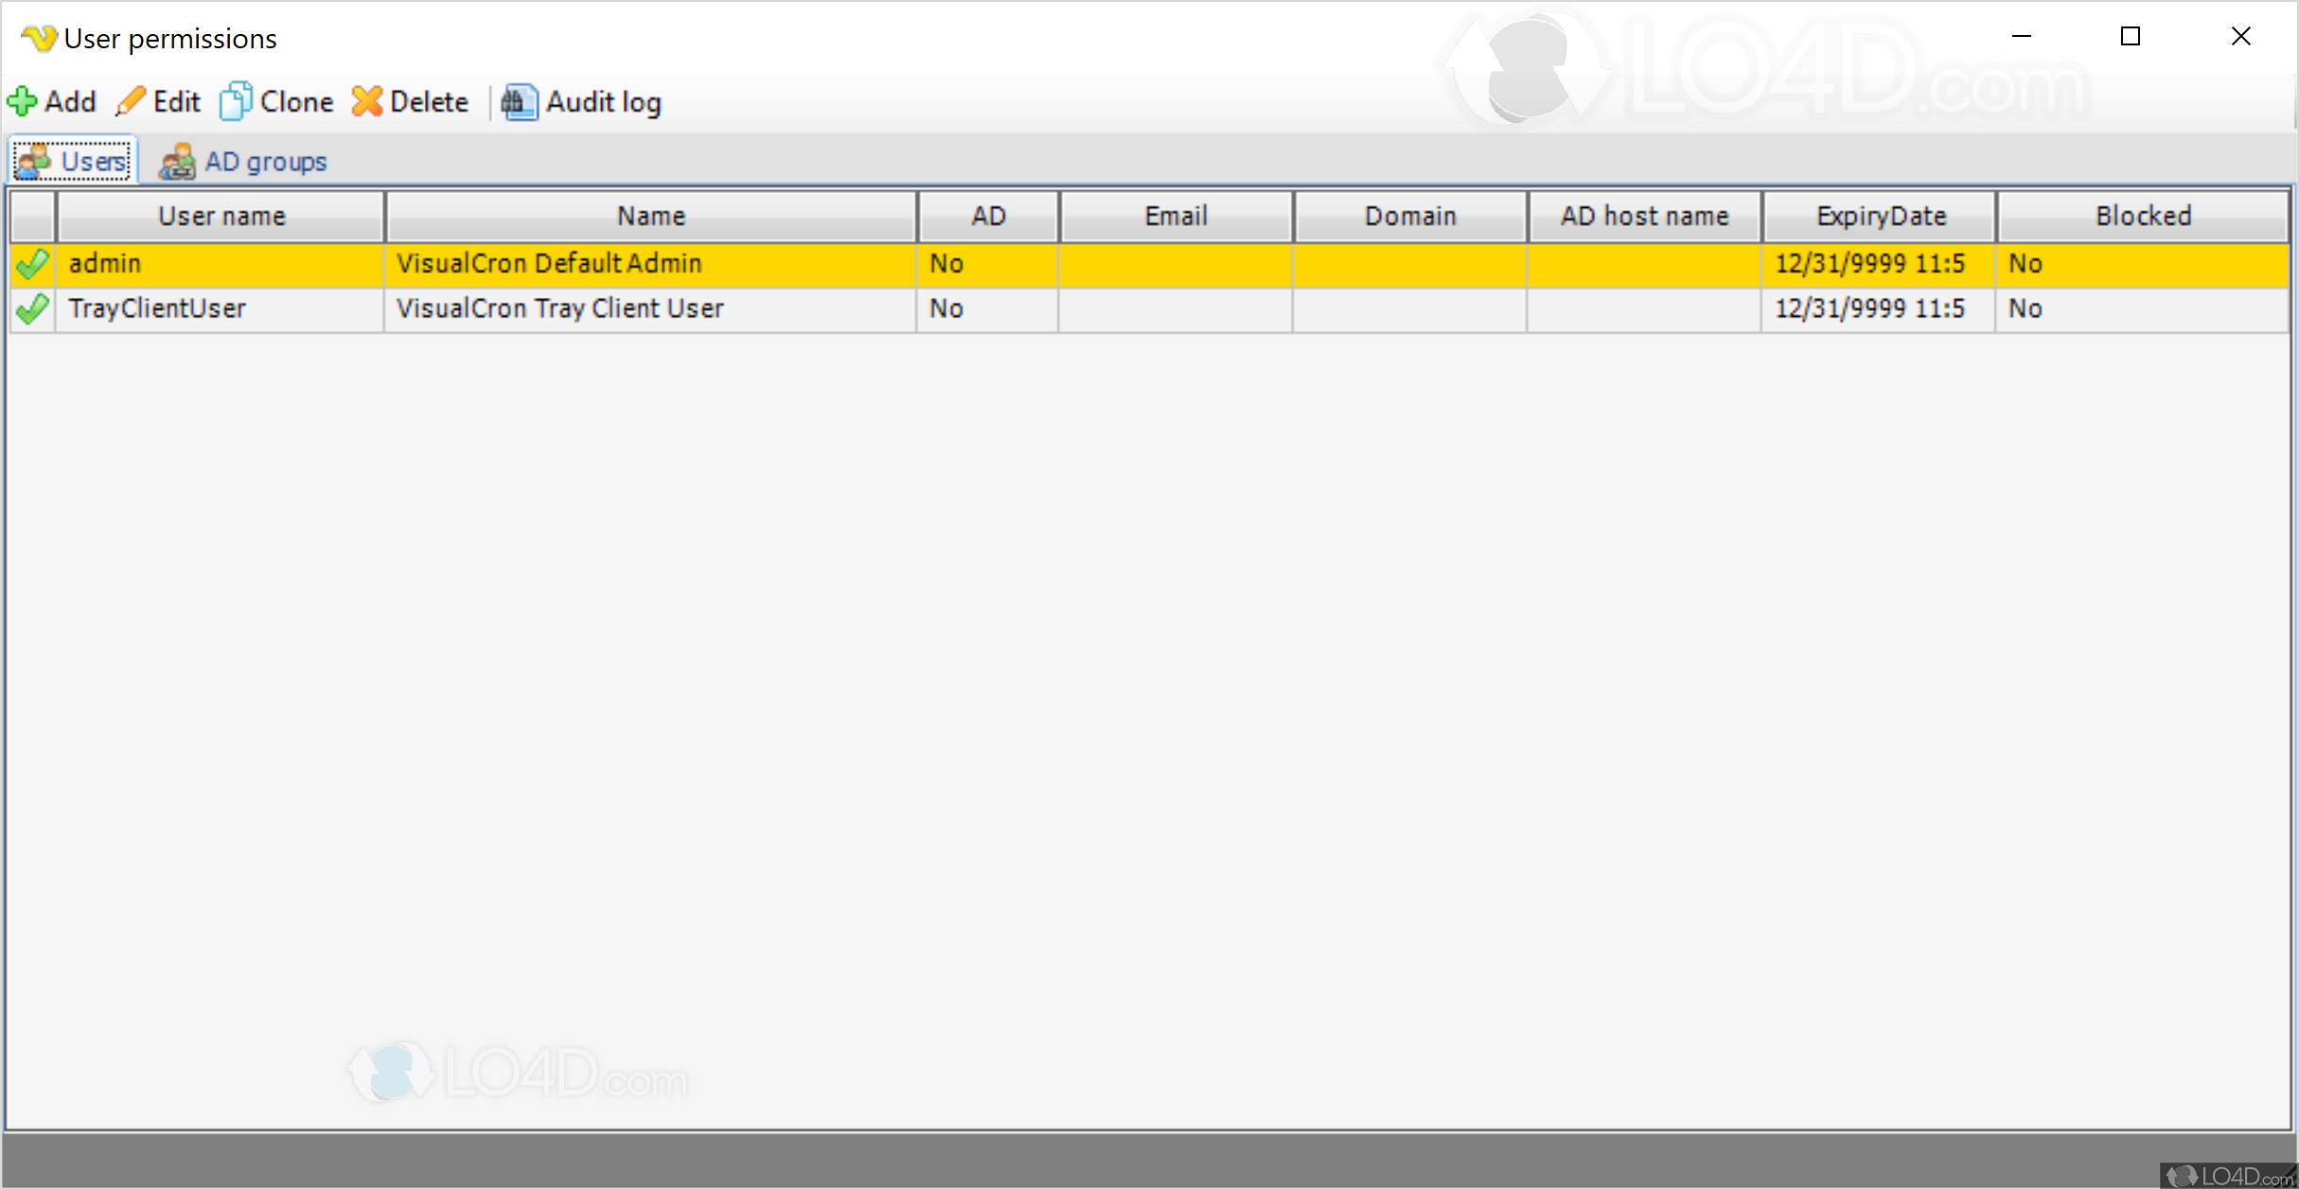Switch to the AD groups tab
The width and height of the screenshot is (2299, 1189).
(x=265, y=162)
